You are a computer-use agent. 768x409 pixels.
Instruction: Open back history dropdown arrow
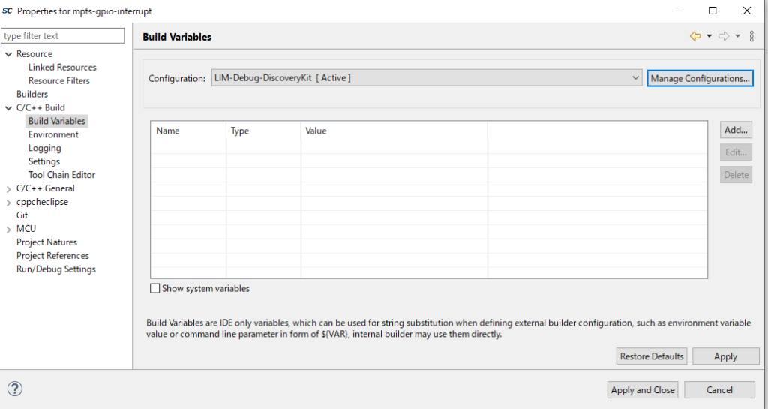click(x=709, y=36)
